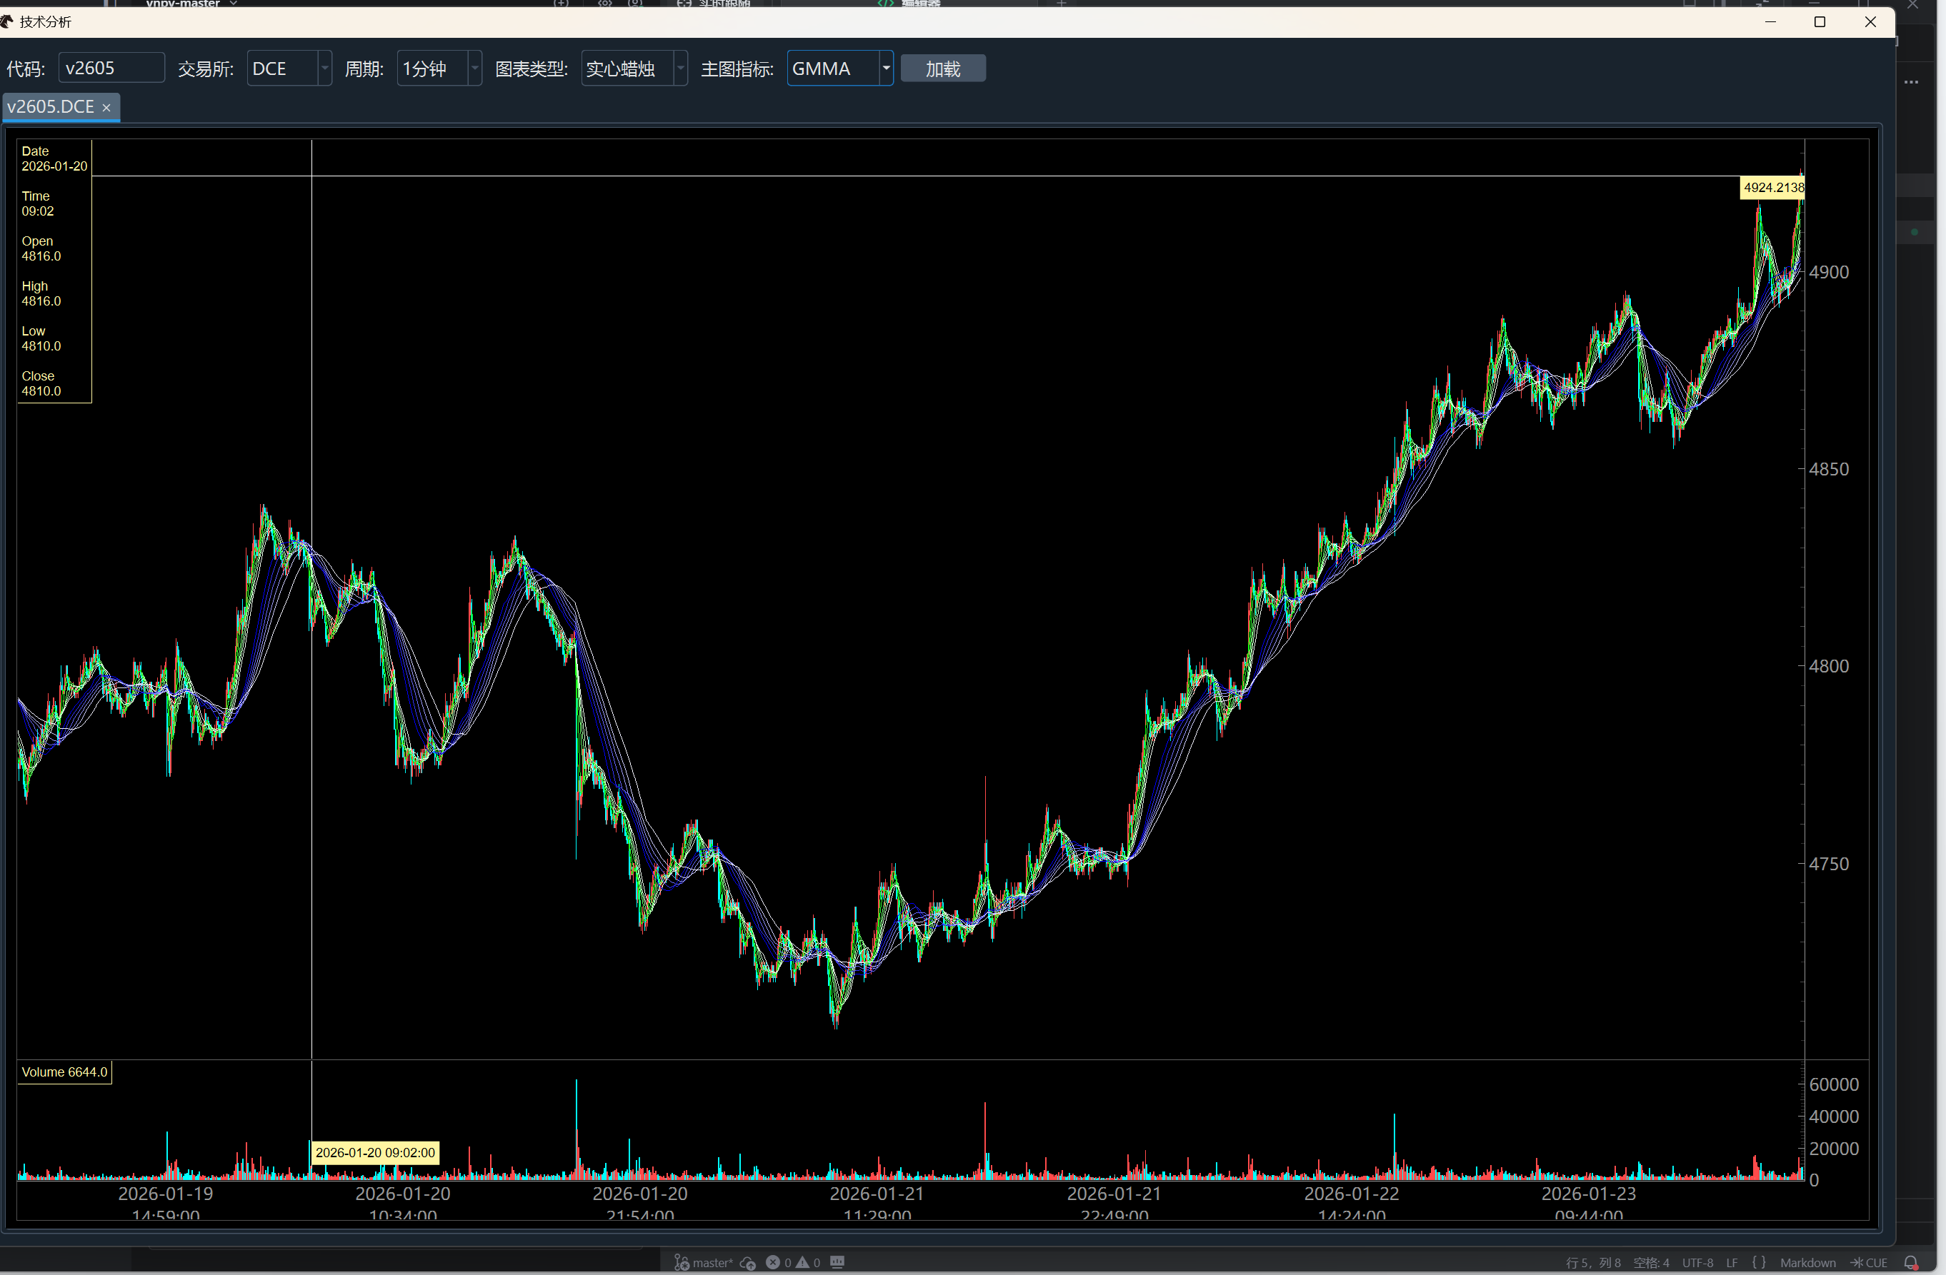Viewport: 1946px width, 1275px height.
Task: Click the curly braces language status icon
Action: point(1759,1263)
